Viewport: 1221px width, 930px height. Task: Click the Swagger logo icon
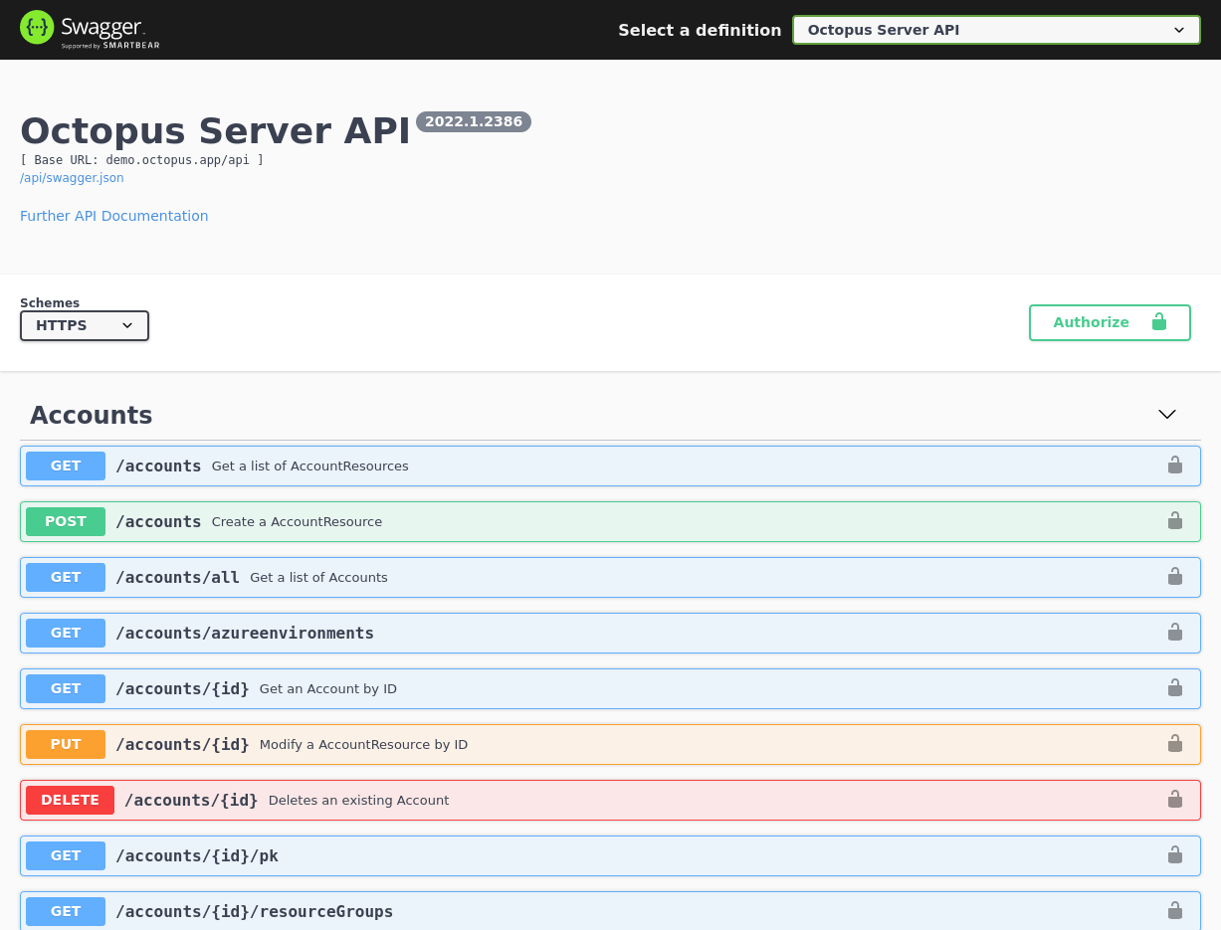click(36, 27)
